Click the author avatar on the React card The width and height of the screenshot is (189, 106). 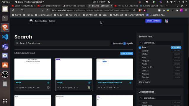click(x=48, y=88)
